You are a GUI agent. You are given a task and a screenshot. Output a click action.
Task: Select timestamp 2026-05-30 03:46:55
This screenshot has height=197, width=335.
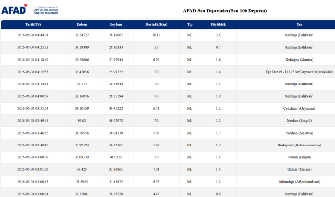click(33, 133)
